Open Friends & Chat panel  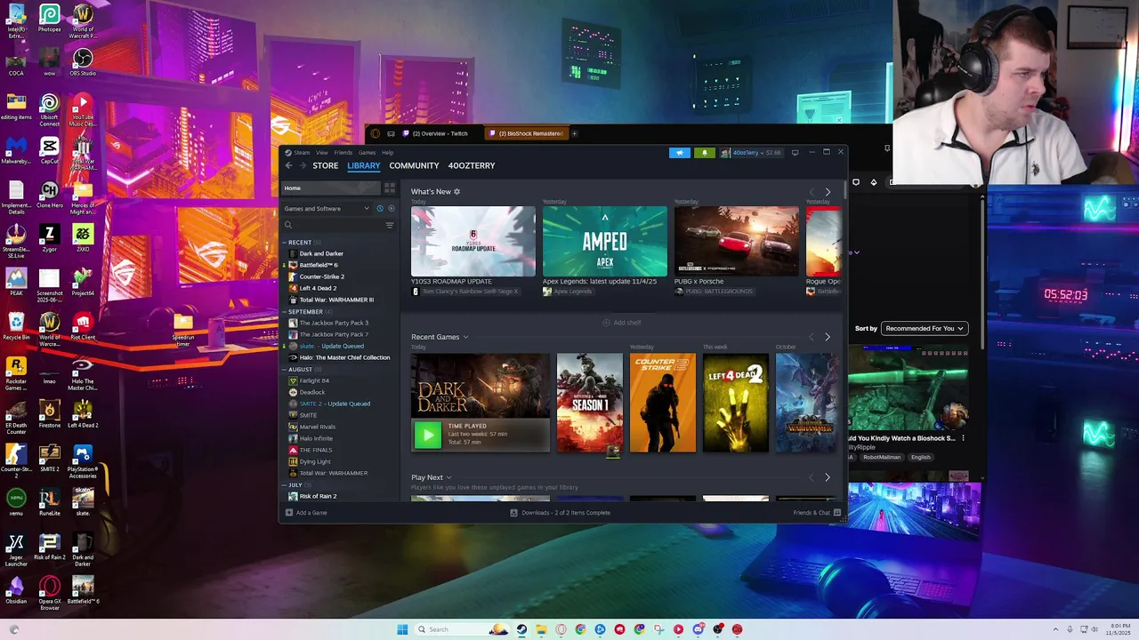tap(817, 513)
